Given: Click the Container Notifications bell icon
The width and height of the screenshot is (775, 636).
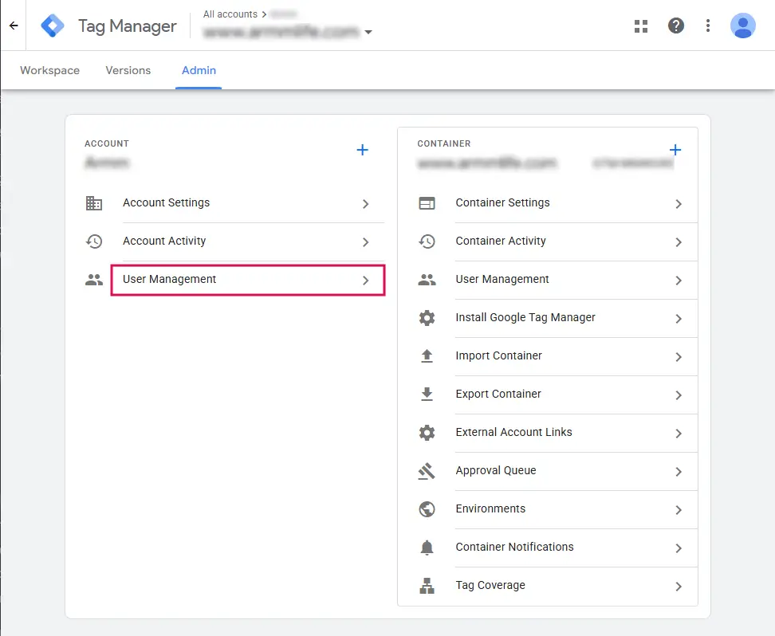Looking at the screenshot, I should tap(427, 548).
